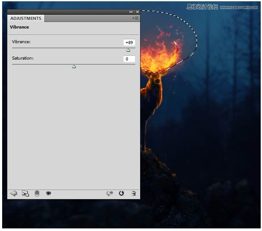The height and width of the screenshot is (231, 262).
Task: Select the ADJUSTMENTS tab
Action: (26, 19)
